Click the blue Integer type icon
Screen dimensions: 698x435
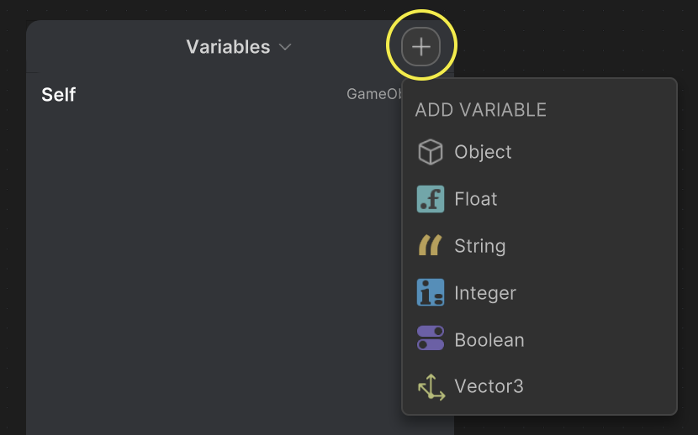(431, 293)
